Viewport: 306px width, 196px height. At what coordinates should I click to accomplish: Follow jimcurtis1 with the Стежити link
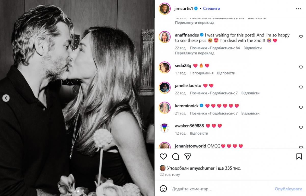(211, 8)
